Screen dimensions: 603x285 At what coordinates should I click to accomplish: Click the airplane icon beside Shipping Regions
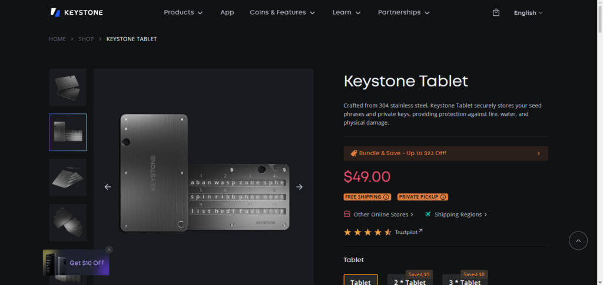coord(428,214)
